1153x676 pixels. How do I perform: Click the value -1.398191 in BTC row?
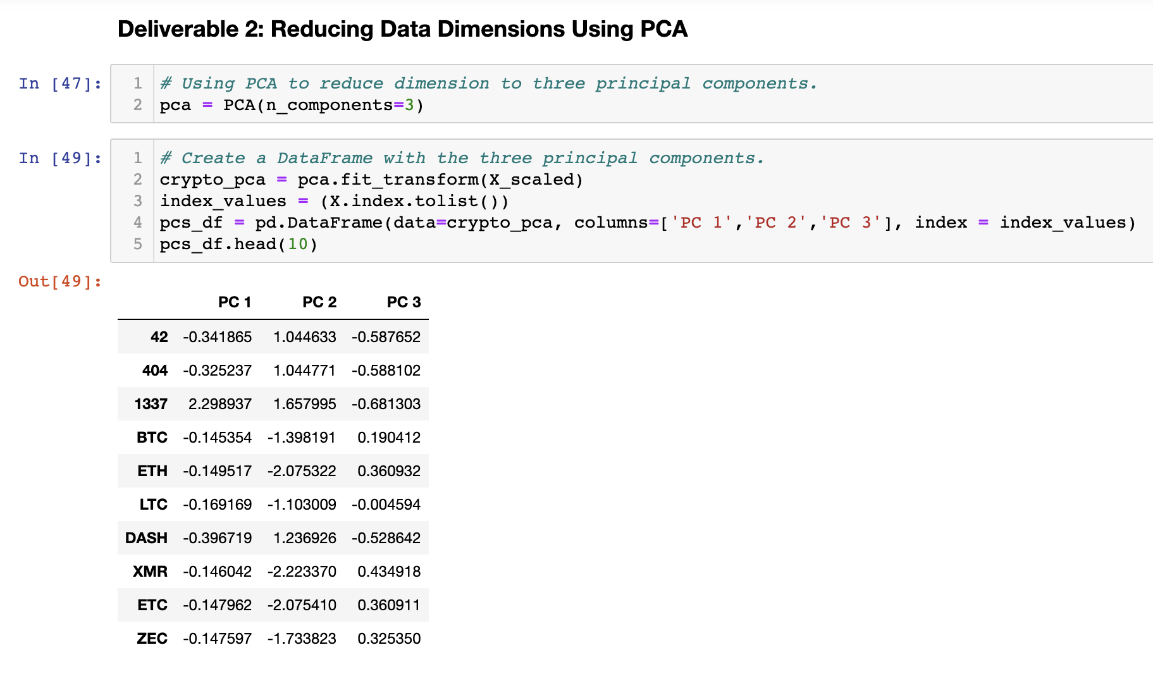302,438
